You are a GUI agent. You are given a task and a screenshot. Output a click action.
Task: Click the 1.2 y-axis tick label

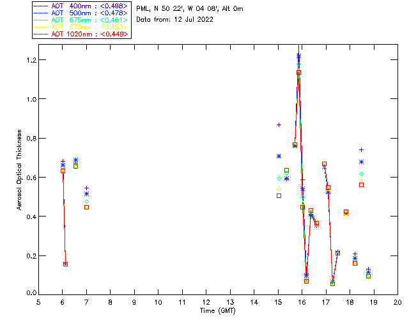(x=31, y=60)
